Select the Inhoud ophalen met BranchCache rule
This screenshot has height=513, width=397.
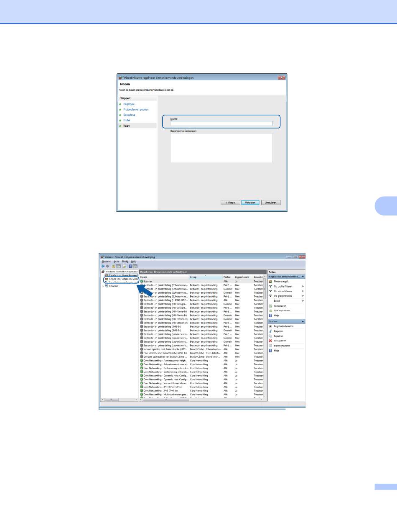click(x=201, y=349)
